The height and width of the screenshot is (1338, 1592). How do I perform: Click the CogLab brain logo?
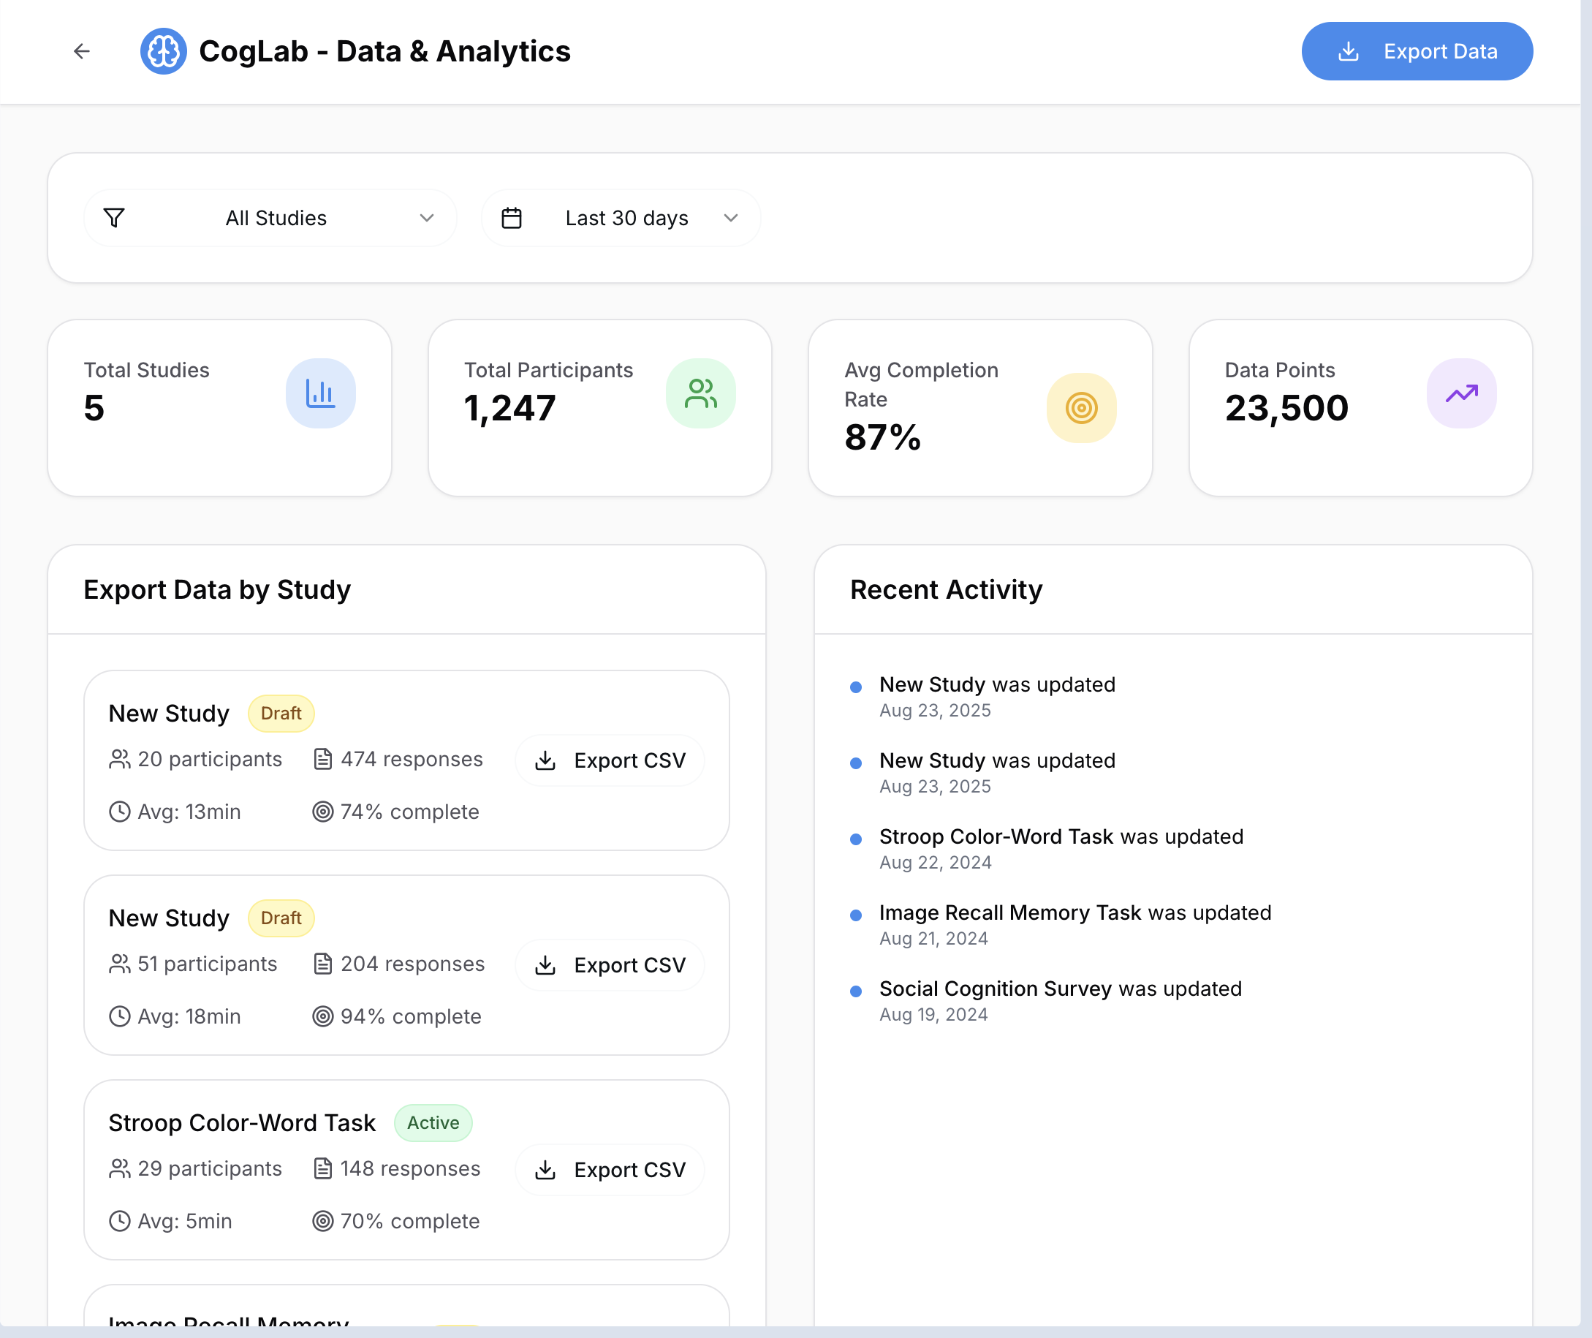163,51
